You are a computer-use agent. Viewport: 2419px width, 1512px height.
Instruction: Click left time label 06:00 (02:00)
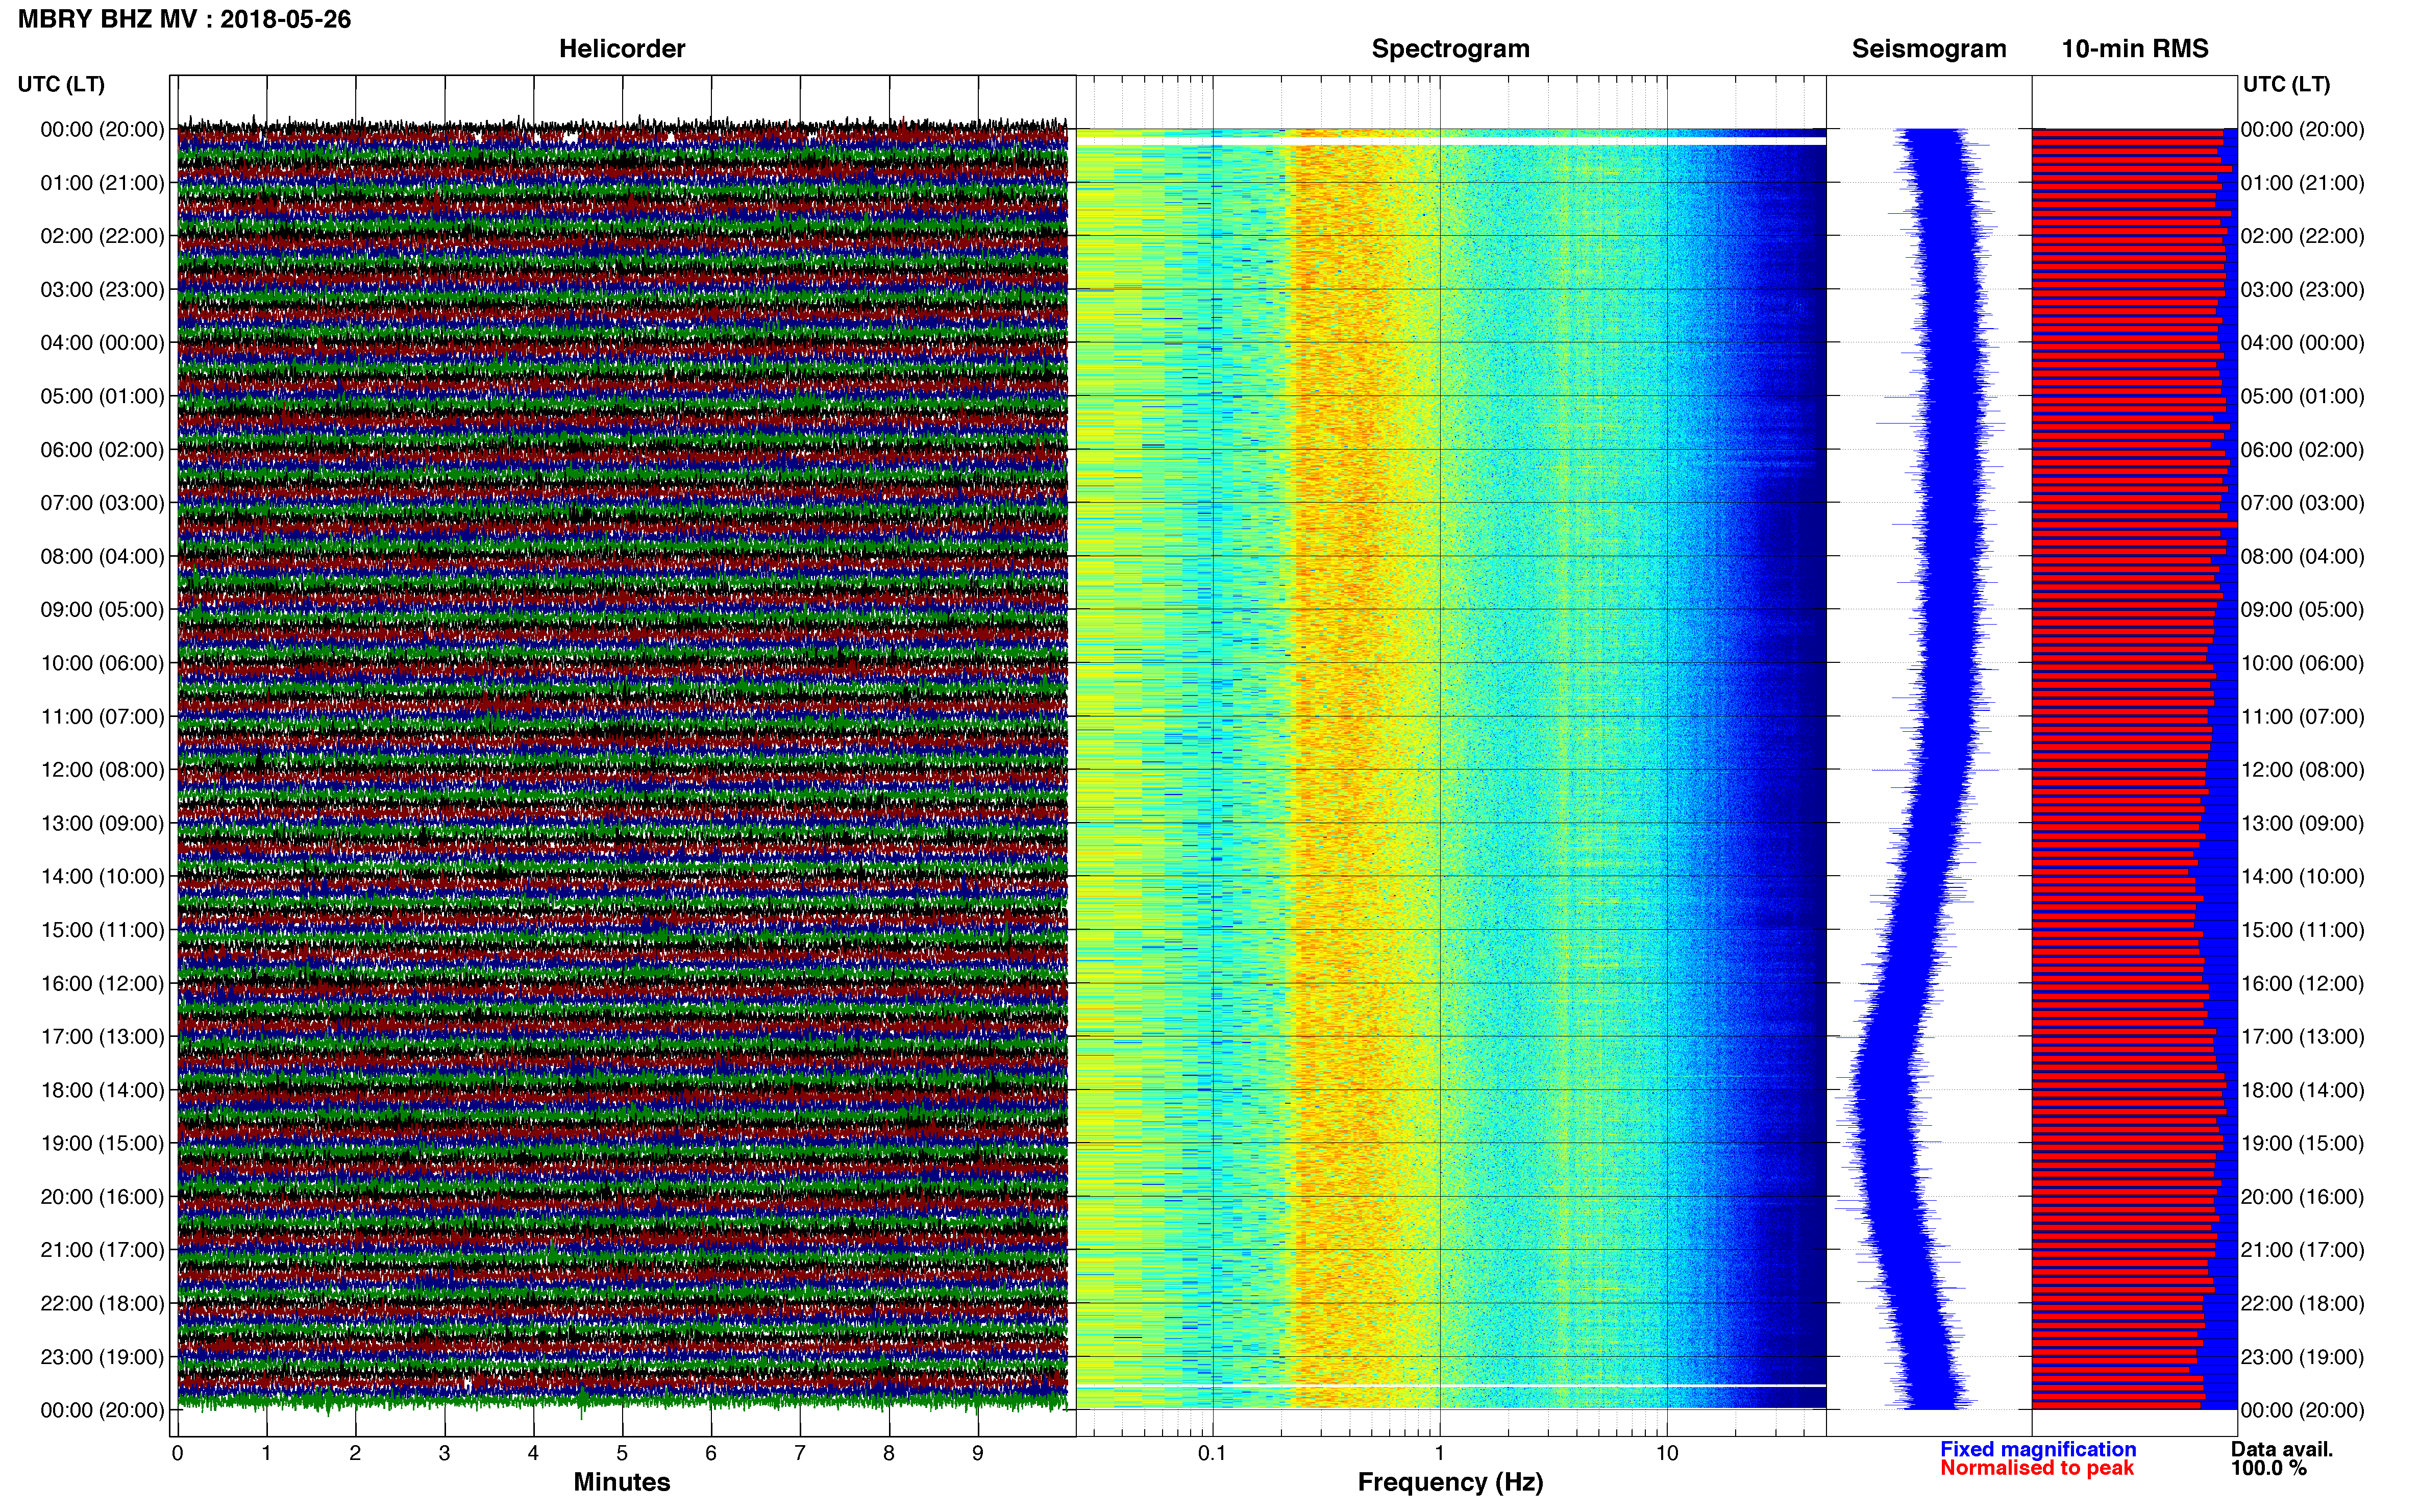point(102,450)
